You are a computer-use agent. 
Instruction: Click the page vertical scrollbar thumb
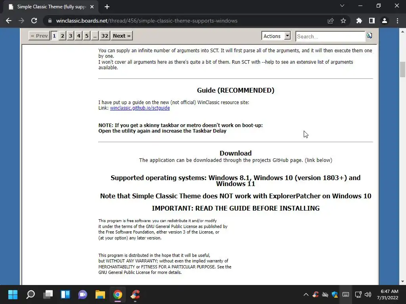pyautogui.click(x=403, y=69)
